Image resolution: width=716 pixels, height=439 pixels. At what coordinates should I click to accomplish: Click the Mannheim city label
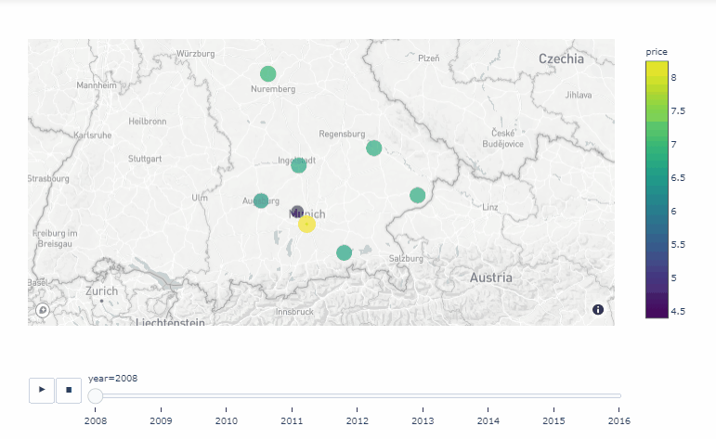[x=97, y=85]
